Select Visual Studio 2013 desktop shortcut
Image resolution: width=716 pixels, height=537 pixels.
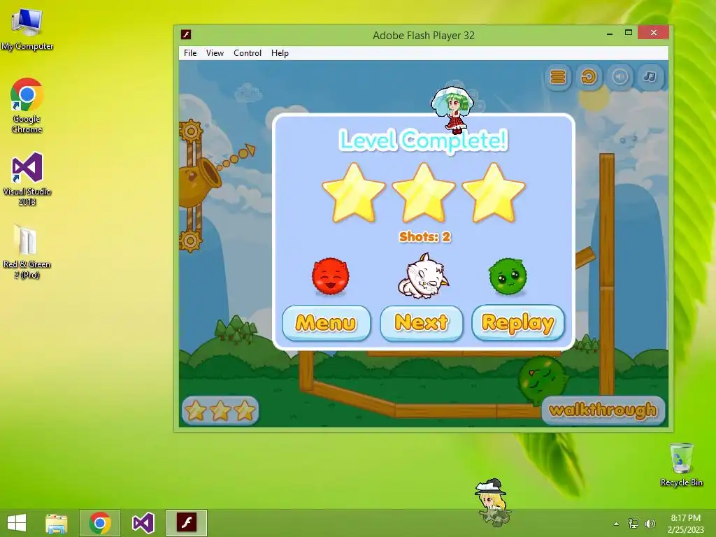point(27,178)
